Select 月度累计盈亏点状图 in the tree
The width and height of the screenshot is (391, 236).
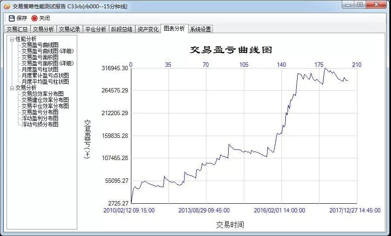pos(45,75)
